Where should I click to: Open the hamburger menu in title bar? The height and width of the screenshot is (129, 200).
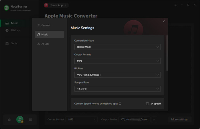(x=175, y=5)
